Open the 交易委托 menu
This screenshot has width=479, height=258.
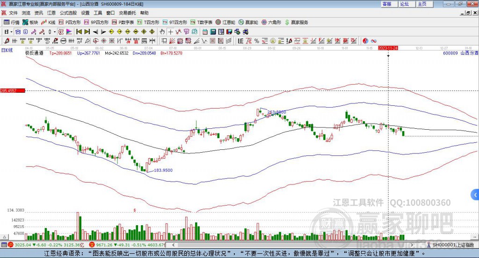pyautogui.click(x=127, y=13)
